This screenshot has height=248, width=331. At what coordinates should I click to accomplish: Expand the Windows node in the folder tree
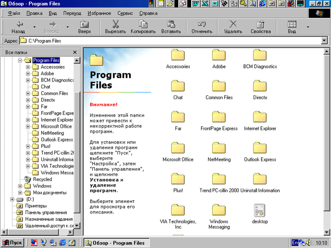20,186
